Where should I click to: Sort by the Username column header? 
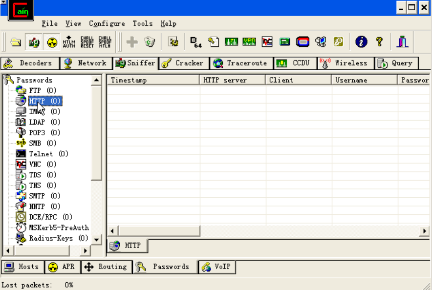365,80
